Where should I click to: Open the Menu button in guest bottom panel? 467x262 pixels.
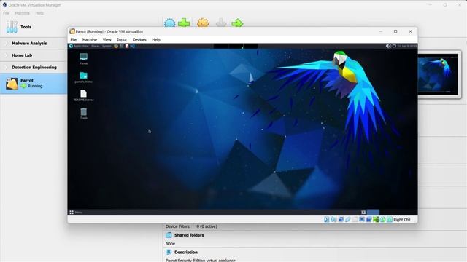(x=76, y=213)
